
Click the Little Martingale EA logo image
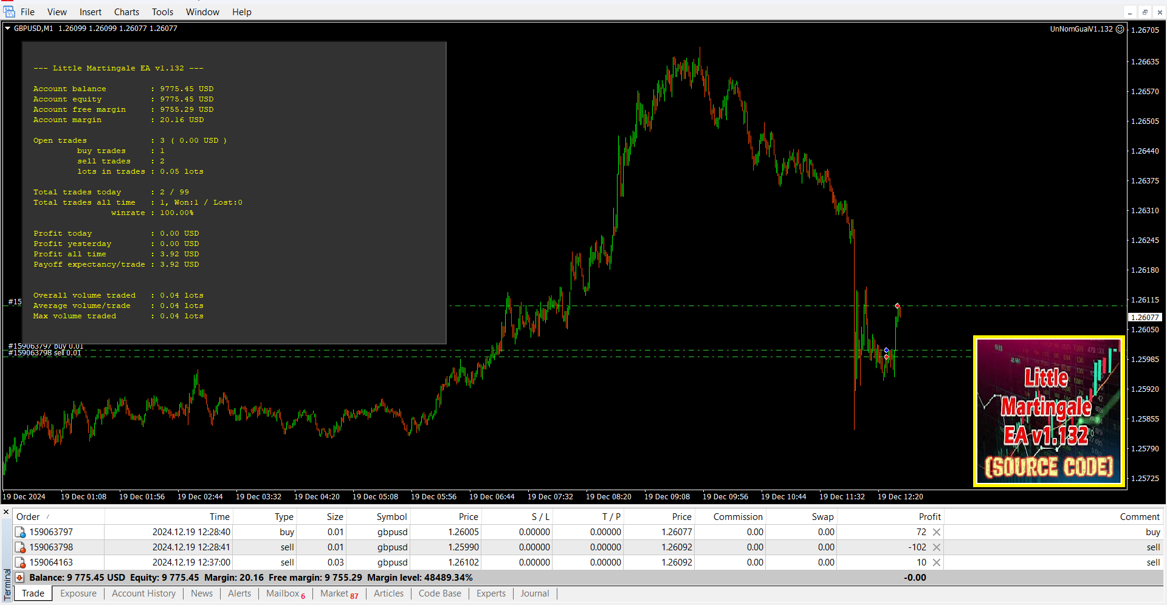tap(1048, 411)
